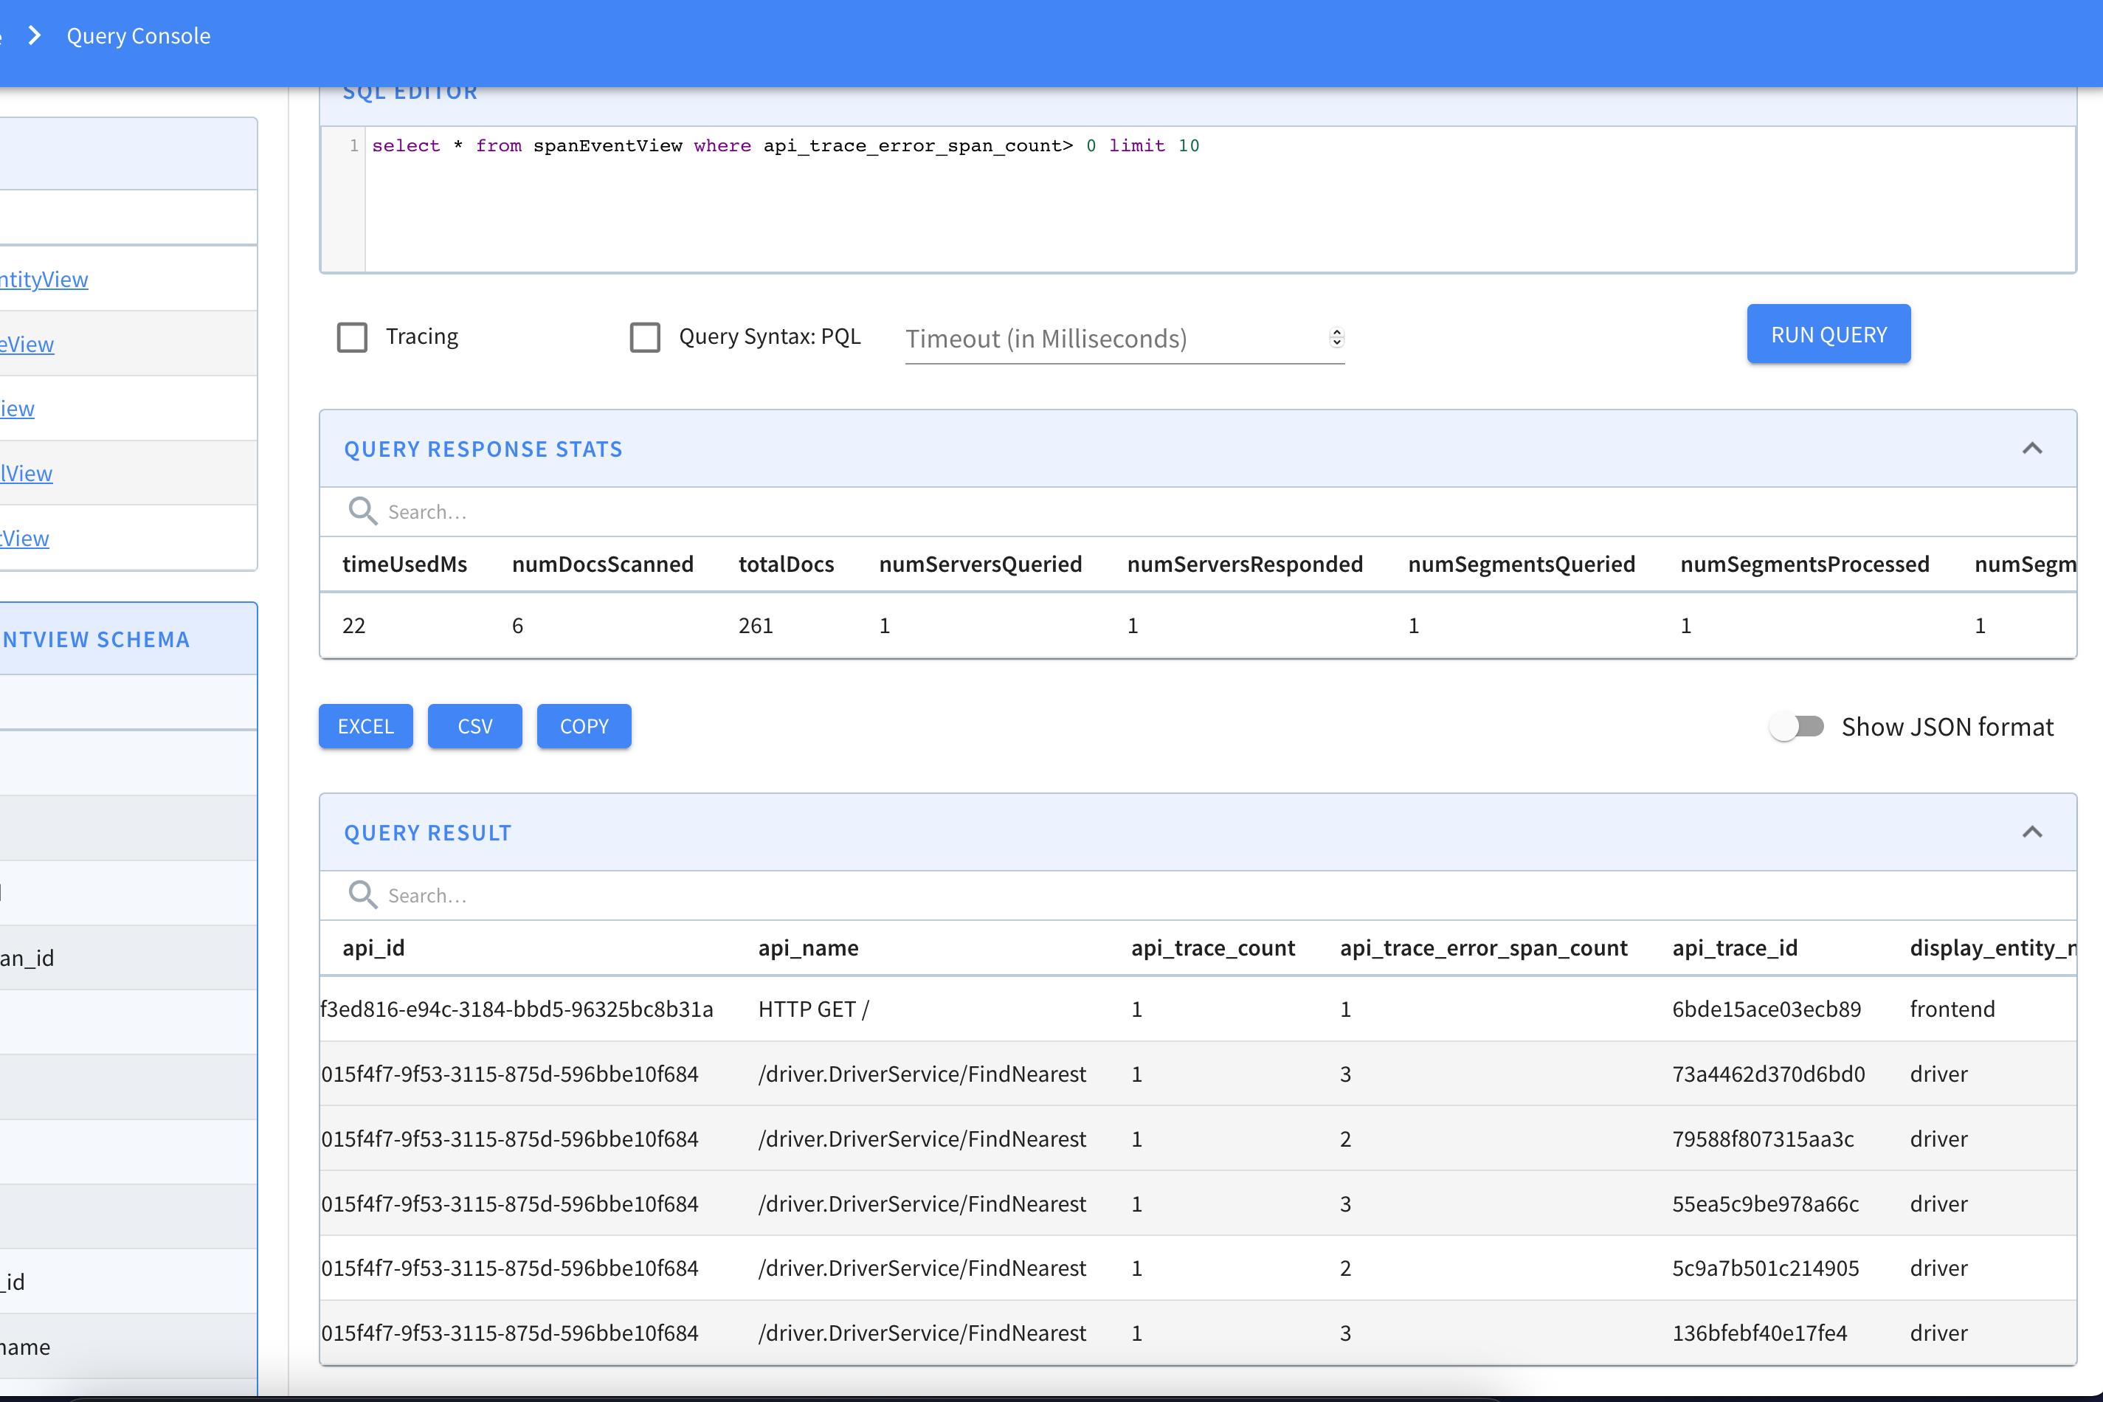Sort by api_trace_error_span_count column header
This screenshot has height=1402, width=2103.
tap(1482, 947)
